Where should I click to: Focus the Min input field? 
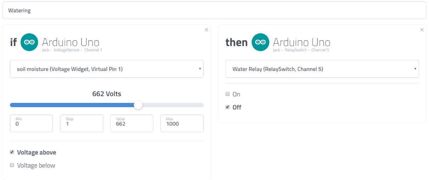click(x=31, y=123)
